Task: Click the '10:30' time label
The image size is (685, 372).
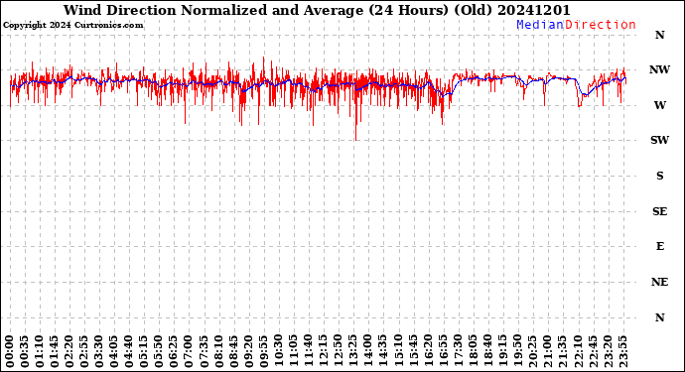Action: point(278,351)
